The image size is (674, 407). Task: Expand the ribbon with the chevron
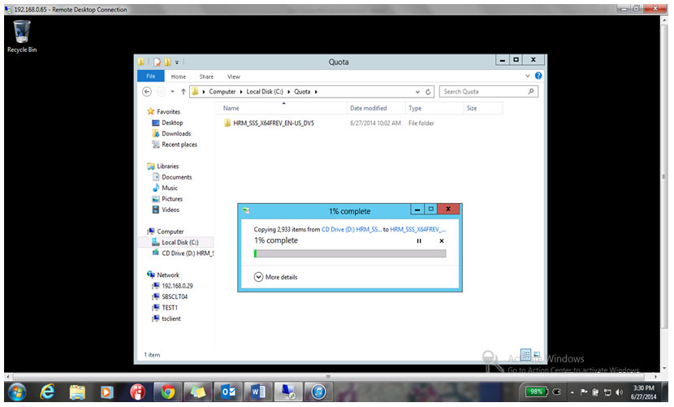click(x=527, y=76)
